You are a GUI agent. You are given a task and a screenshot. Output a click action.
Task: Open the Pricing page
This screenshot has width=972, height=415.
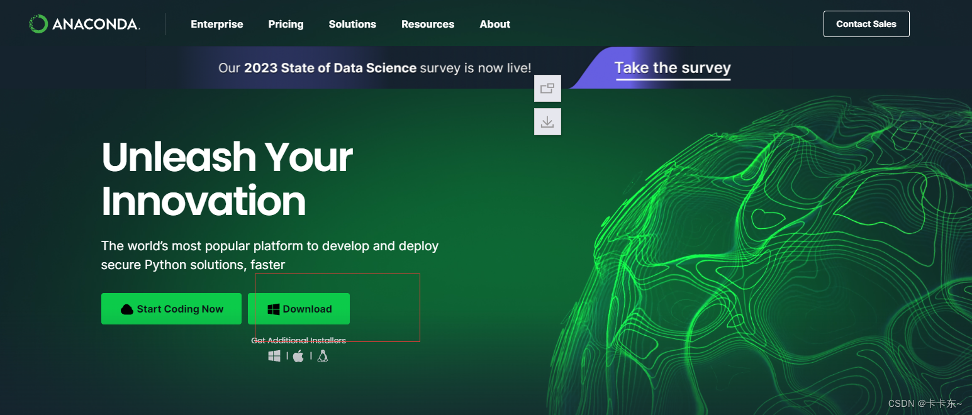point(286,24)
